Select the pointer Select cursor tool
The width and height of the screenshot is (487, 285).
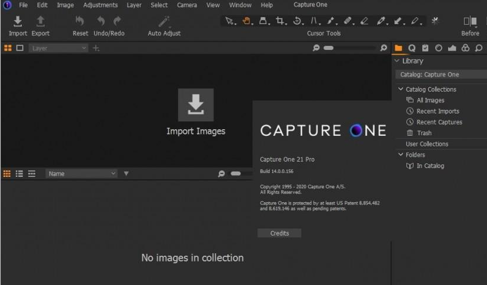click(230, 21)
